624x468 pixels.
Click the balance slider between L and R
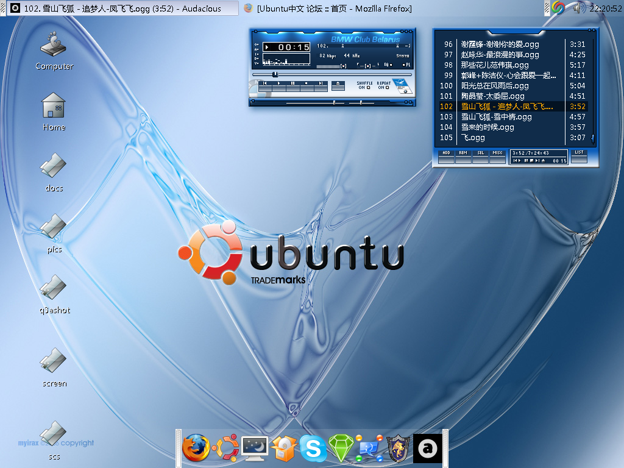point(368,65)
